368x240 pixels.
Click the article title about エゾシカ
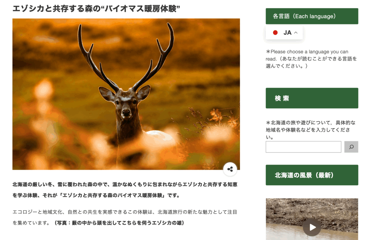96,9
